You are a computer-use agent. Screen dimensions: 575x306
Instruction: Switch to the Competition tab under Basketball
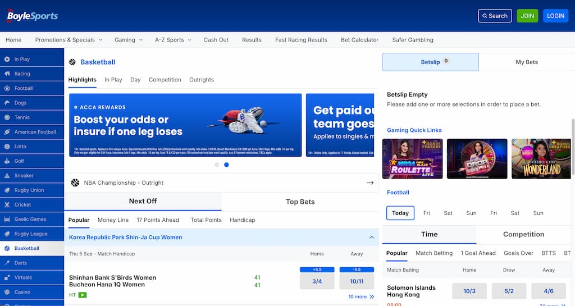pyautogui.click(x=165, y=80)
